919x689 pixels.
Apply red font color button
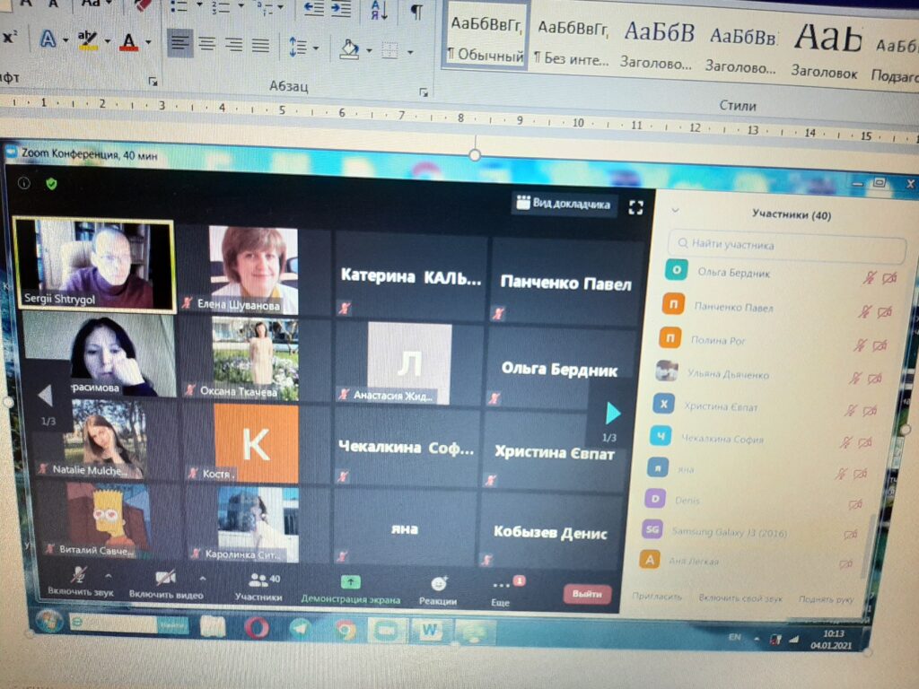click(129, 41)
